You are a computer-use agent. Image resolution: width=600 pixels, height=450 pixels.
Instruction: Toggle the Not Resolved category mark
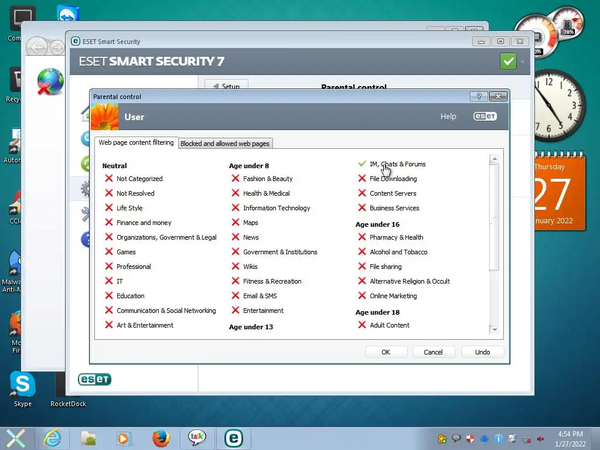(109, 193)
